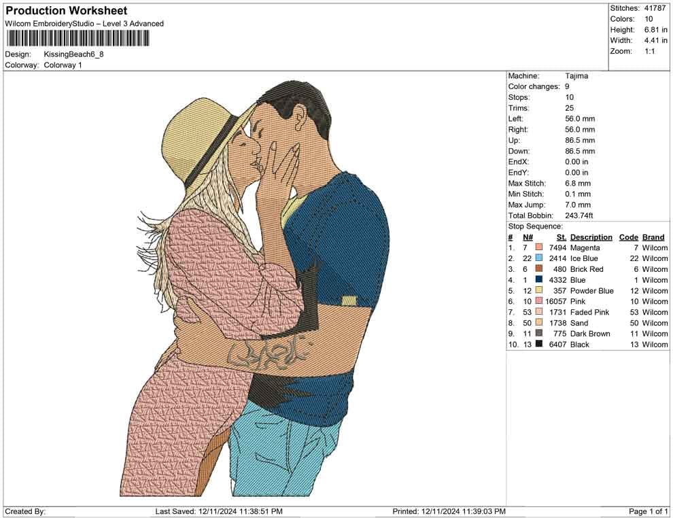The height and width of the screenshot is (518, 673).
Task: Click the Height value '6.81 in'
Action: 655,30
